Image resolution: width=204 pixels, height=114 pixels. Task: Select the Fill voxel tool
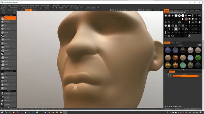pos(8,25)
